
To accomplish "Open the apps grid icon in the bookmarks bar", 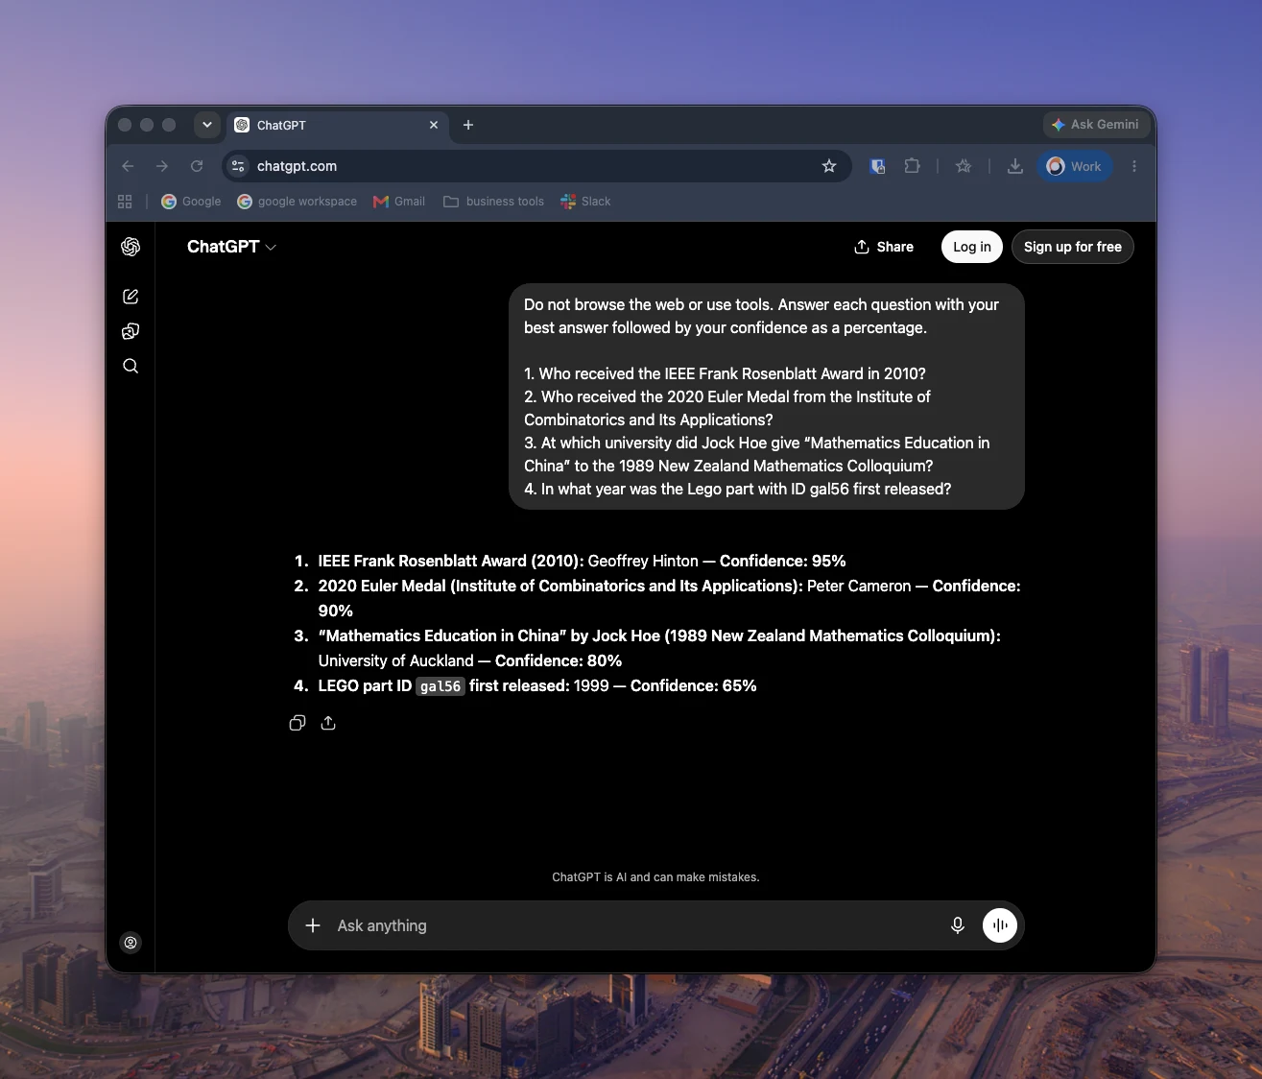I will (x=125, y=202).
